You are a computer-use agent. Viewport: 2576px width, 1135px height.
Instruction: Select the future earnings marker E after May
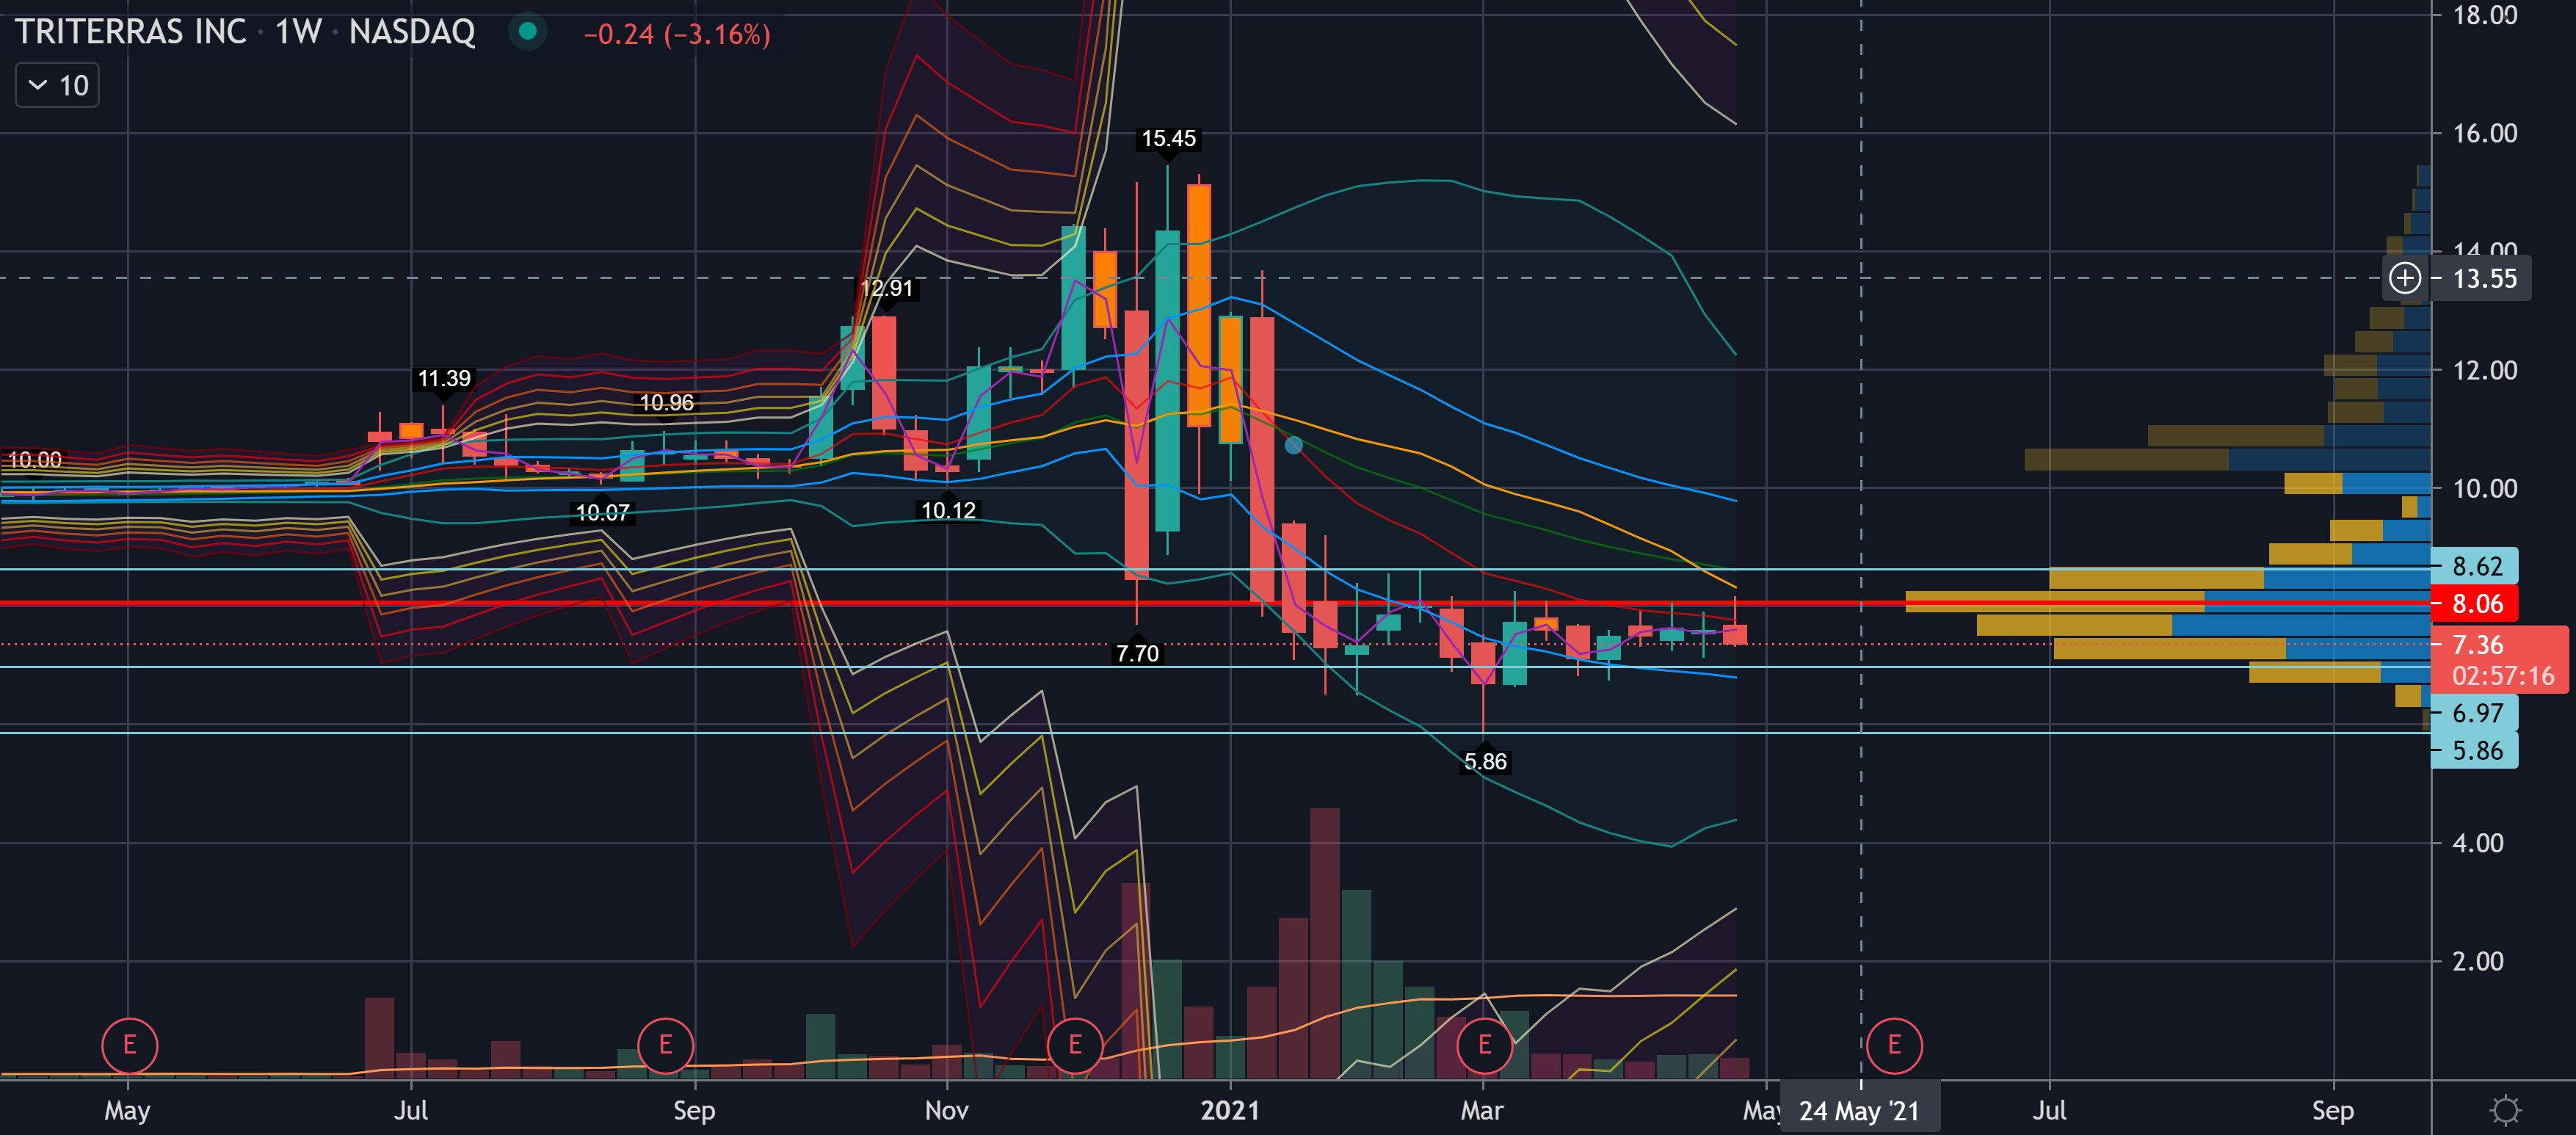point(1893,1045)
